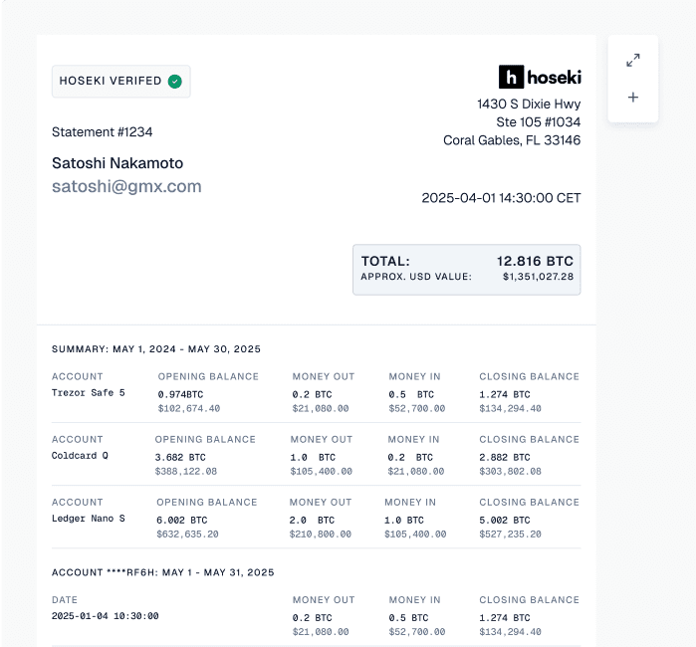Click the Account ****RF6H section heading
This screenshot has width=696, height=647.
tap(162, 572)
